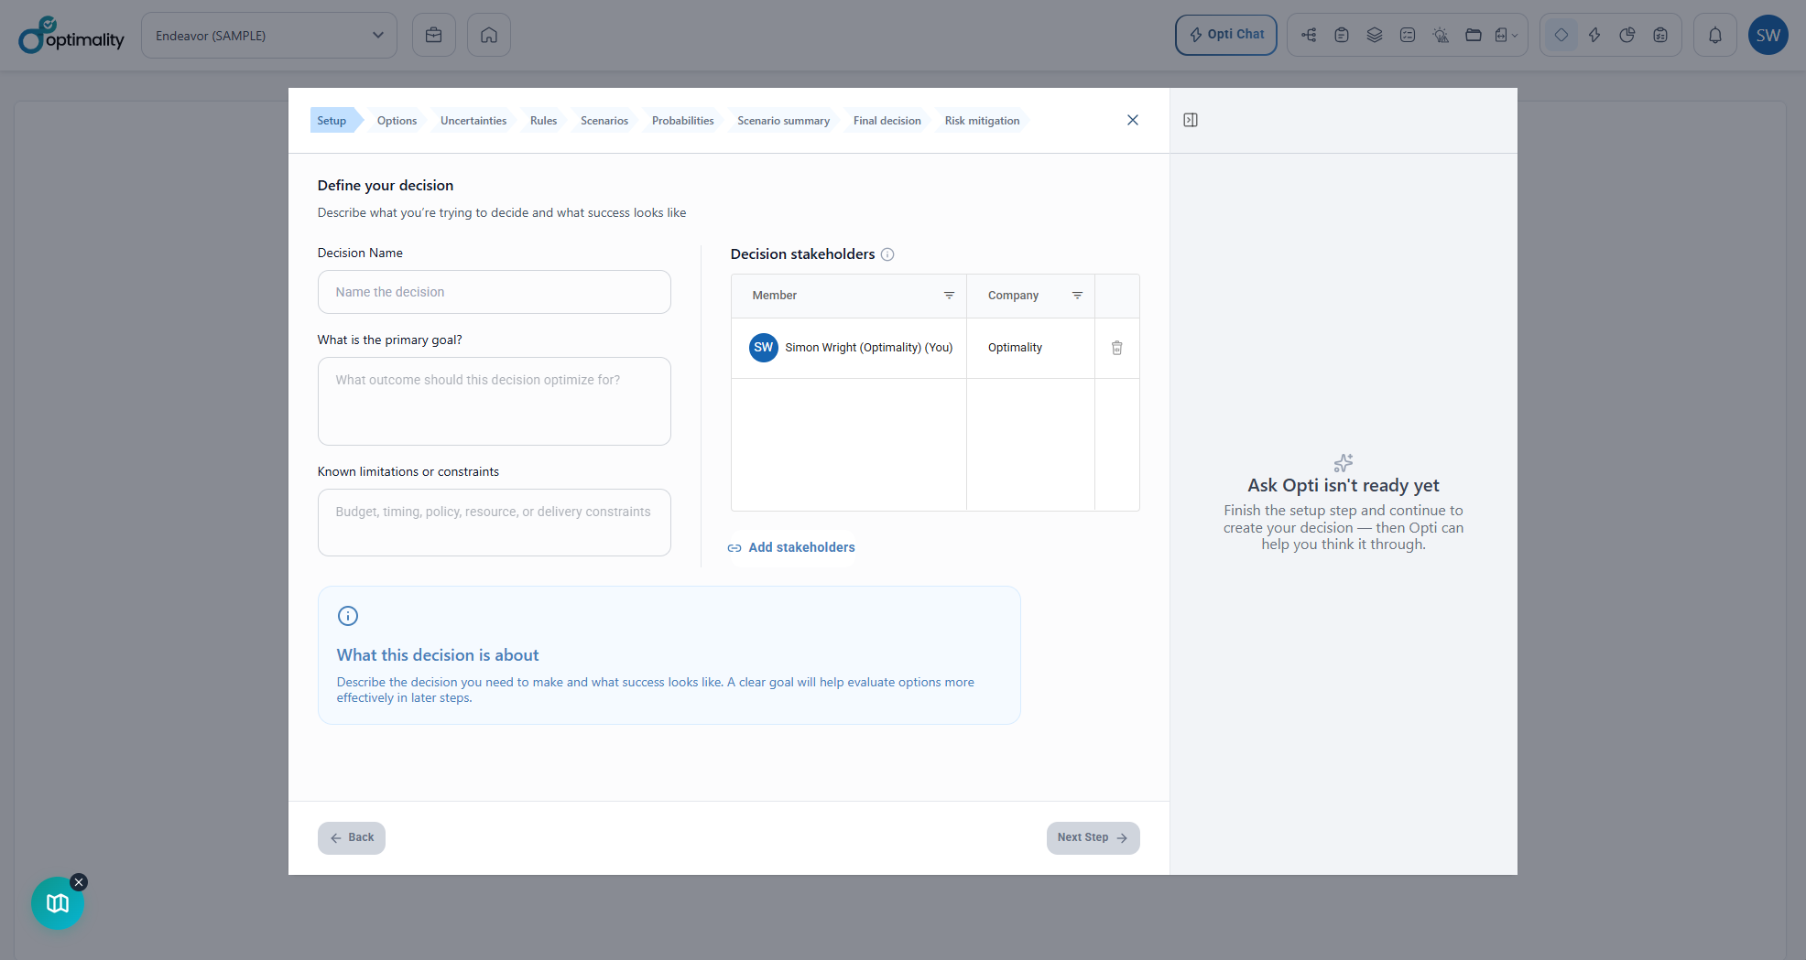Click Add stakeholders link
The image size is (1806, 960).
click(791, 547)
